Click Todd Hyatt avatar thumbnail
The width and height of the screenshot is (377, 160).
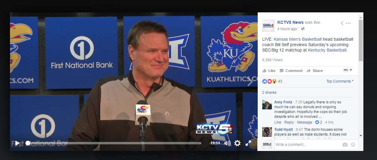point(267,132)
